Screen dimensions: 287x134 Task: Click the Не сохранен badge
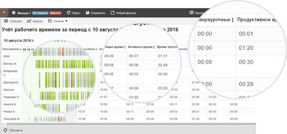tap(40, 13)
